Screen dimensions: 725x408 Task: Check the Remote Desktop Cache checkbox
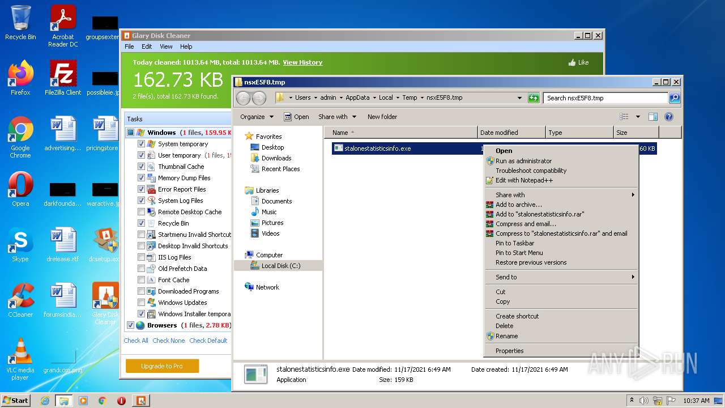pos(141,212)
